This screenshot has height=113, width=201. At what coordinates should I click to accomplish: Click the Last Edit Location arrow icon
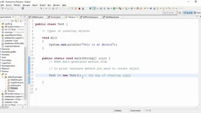point(170,8)
